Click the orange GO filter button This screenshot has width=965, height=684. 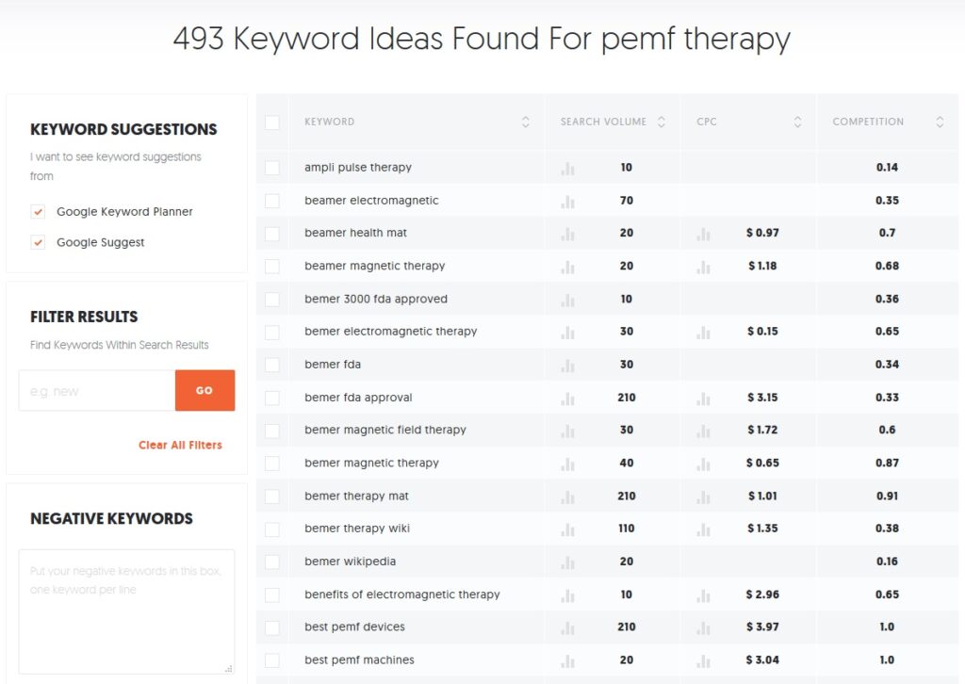(x=204, y=390)
